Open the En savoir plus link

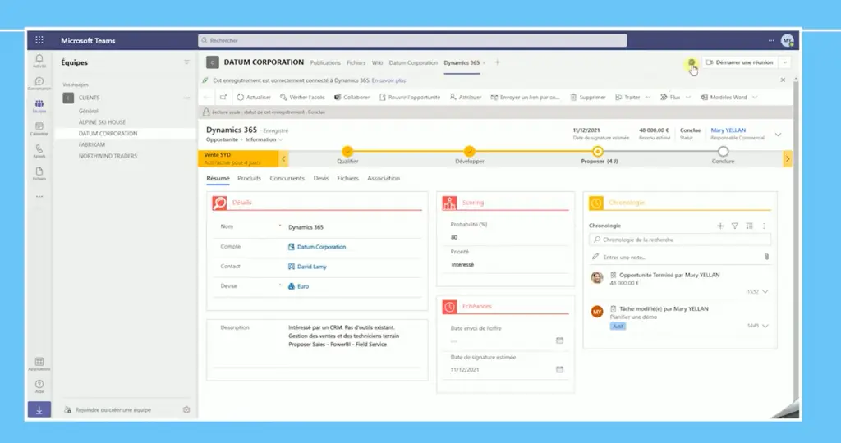(388, 80)
